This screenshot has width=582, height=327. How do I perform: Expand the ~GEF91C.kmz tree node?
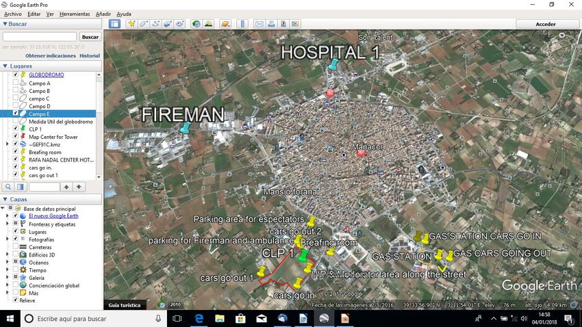coord(7,144)
